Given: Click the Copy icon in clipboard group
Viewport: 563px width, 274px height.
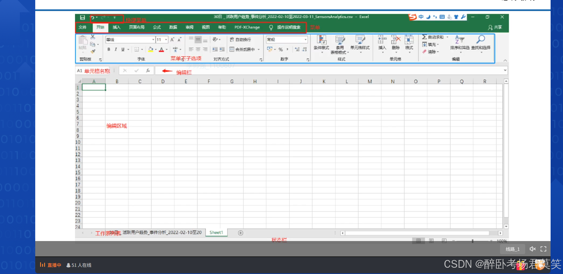Looking at the screenshot, I should pyautogui.click(x=93, y=44).
